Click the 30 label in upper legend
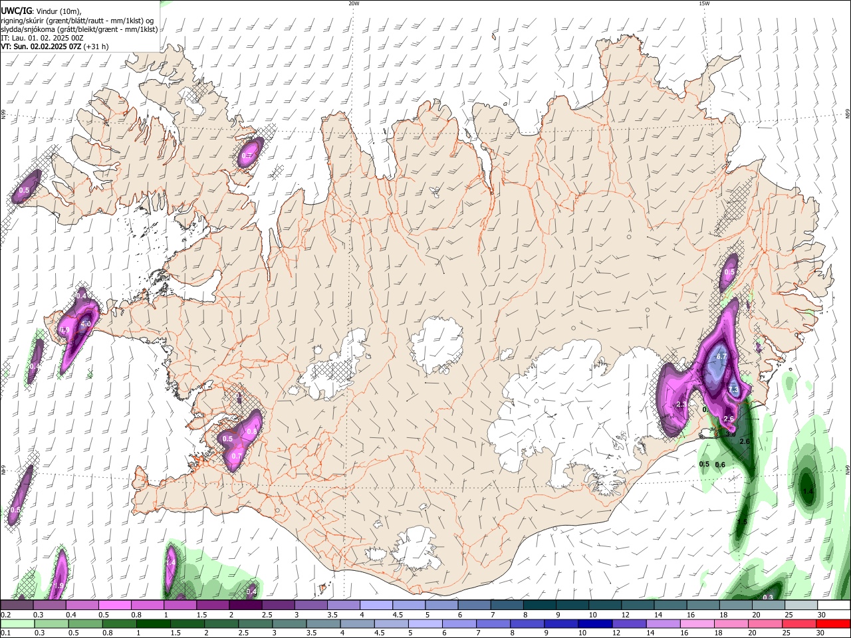 click(x=821, y=615)
